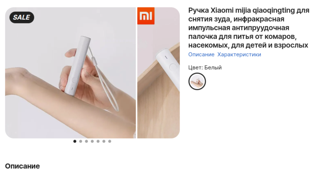Click the SALE badge on product photo
The width and height of the screenshot is (313, 174).
[22, 17]
